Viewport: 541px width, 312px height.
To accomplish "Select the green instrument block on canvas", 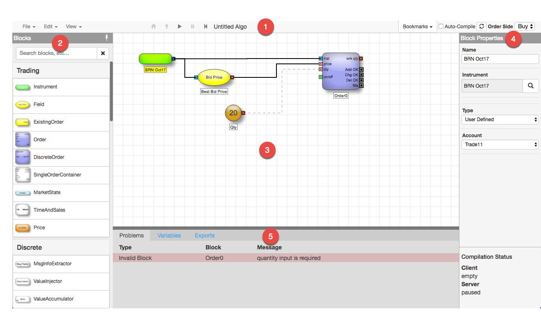I will click(155, 59).
